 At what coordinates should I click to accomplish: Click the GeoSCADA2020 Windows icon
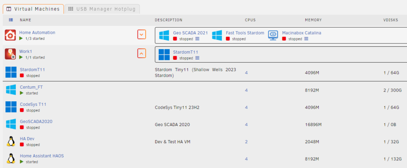[11, 124]
